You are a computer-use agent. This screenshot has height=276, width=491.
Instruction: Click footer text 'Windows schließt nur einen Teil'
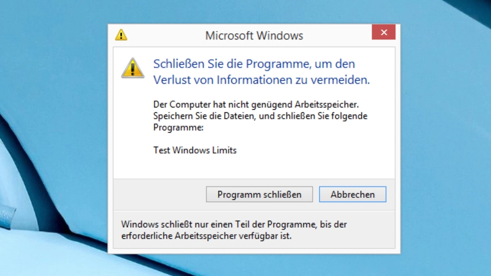(x=234, y=224)
